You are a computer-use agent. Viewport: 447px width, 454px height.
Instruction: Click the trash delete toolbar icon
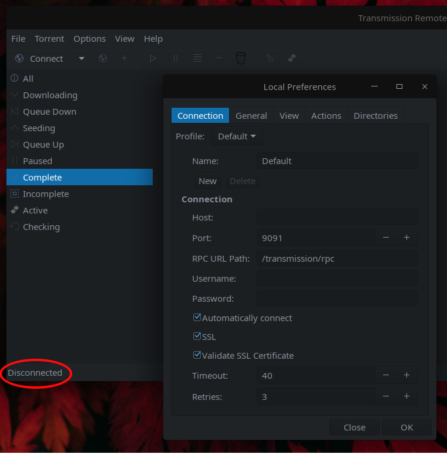pos(241,58)
